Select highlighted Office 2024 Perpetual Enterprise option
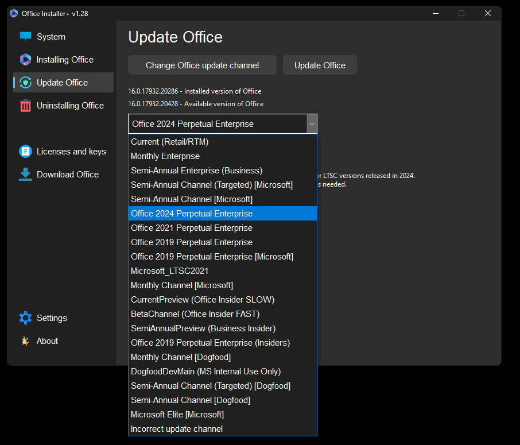Image resolution: width=520 pixels, height=445 pixels. point(223,214)
